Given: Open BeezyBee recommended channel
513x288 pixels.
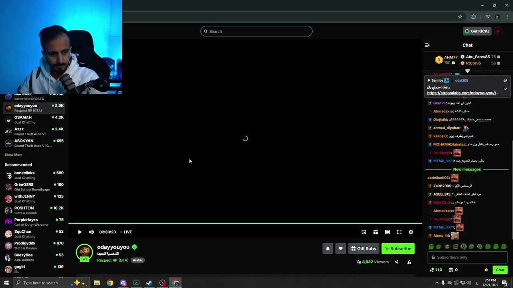Looking at the screenshot, I should (34, 257).
